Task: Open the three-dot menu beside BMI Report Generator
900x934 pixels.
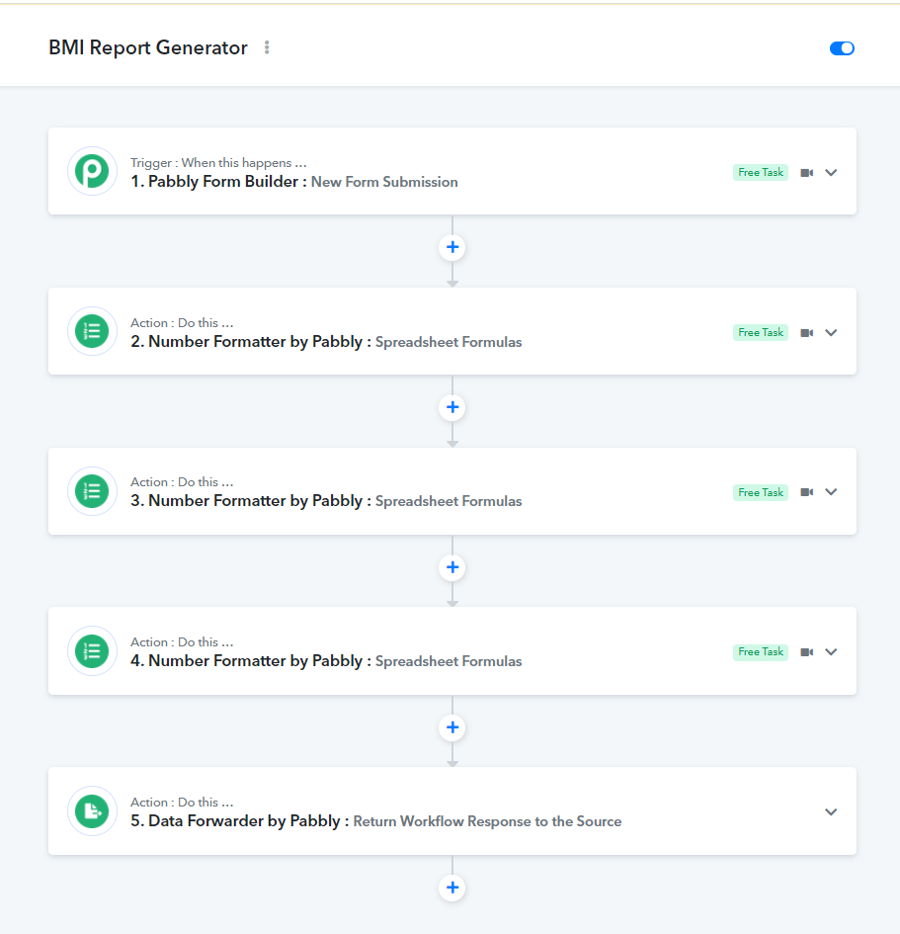Action: point(267,47)
